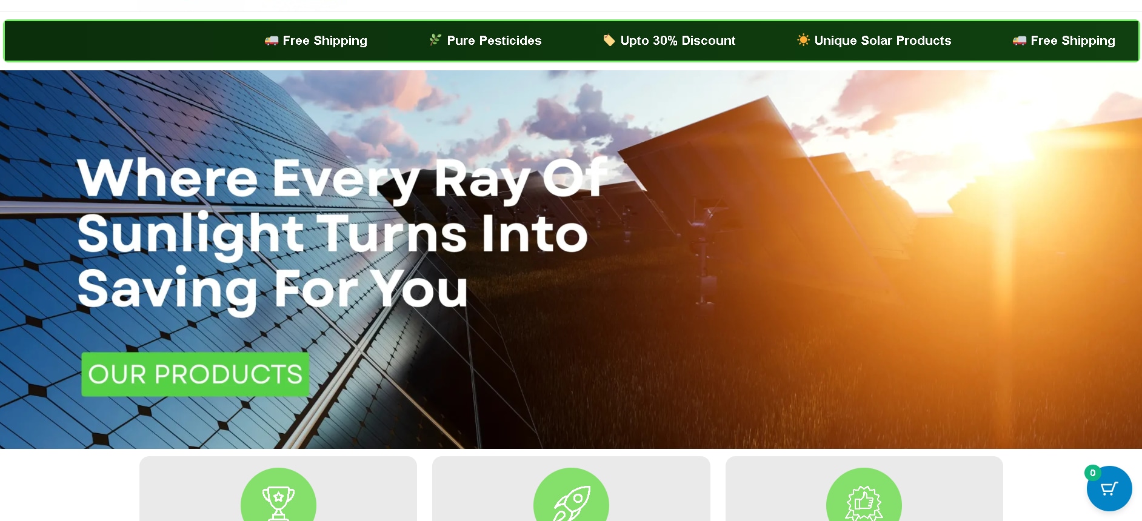The image size is (1142, 521).
Task: Select the first Free Shipping banner text
Action: (x=325, y=41)
